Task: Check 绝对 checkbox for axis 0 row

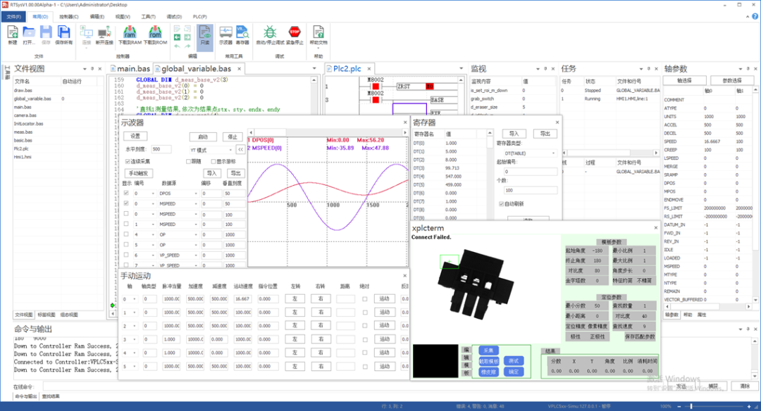Action: click(365, 299)
